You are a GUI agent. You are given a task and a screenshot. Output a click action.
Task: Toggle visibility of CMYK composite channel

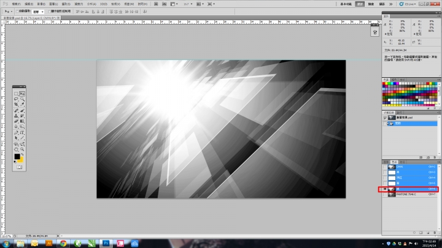[385, 167]
